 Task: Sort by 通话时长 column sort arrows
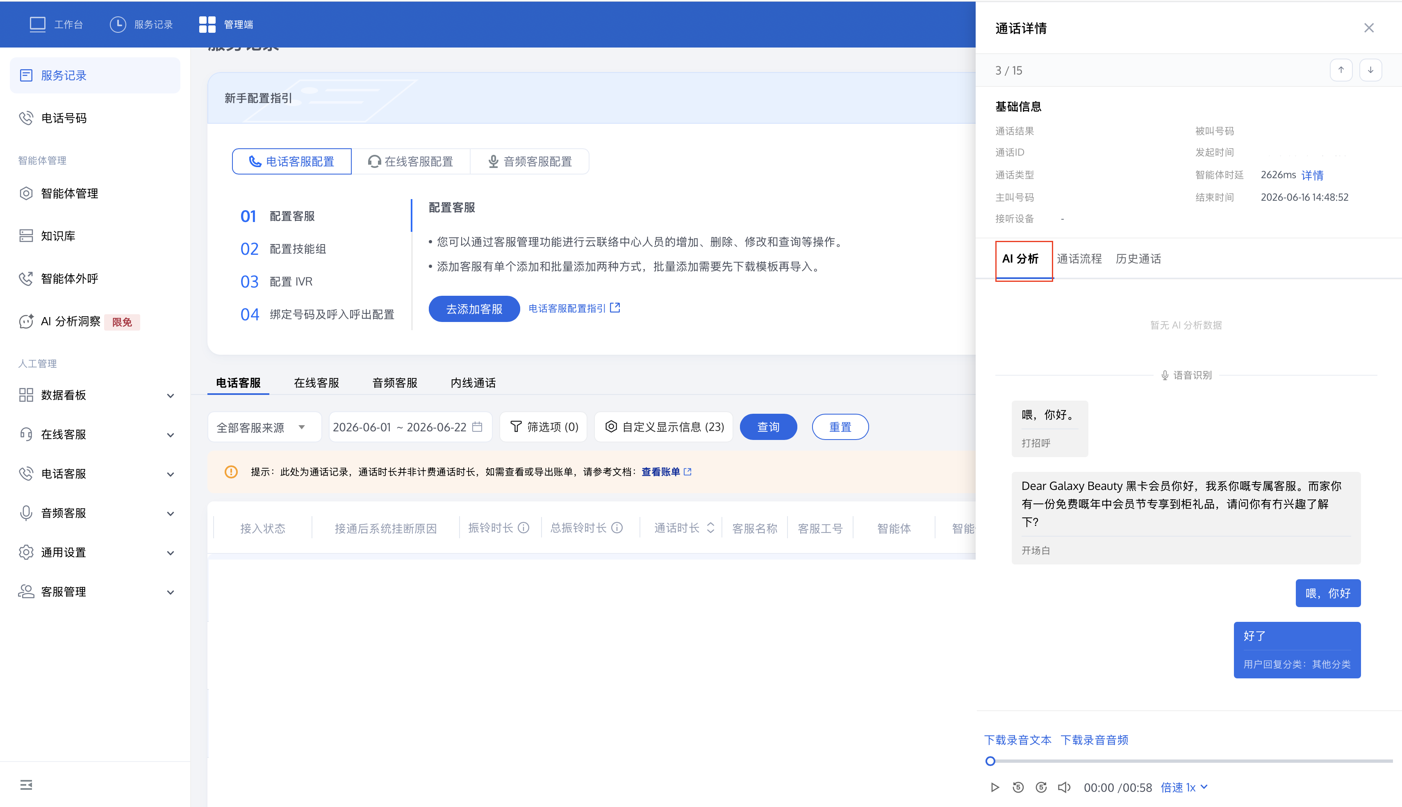coord(710,528)
